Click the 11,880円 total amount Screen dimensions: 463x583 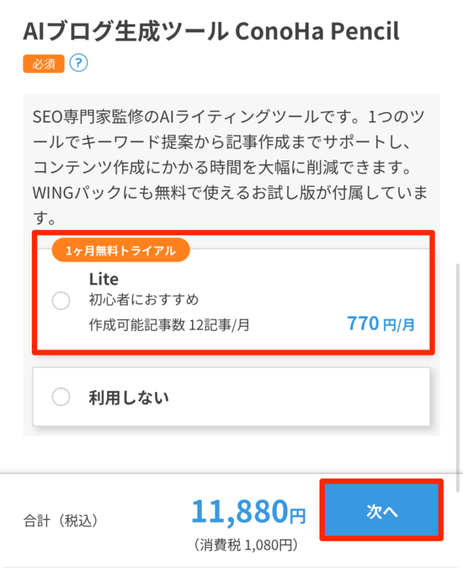point(248,512)
